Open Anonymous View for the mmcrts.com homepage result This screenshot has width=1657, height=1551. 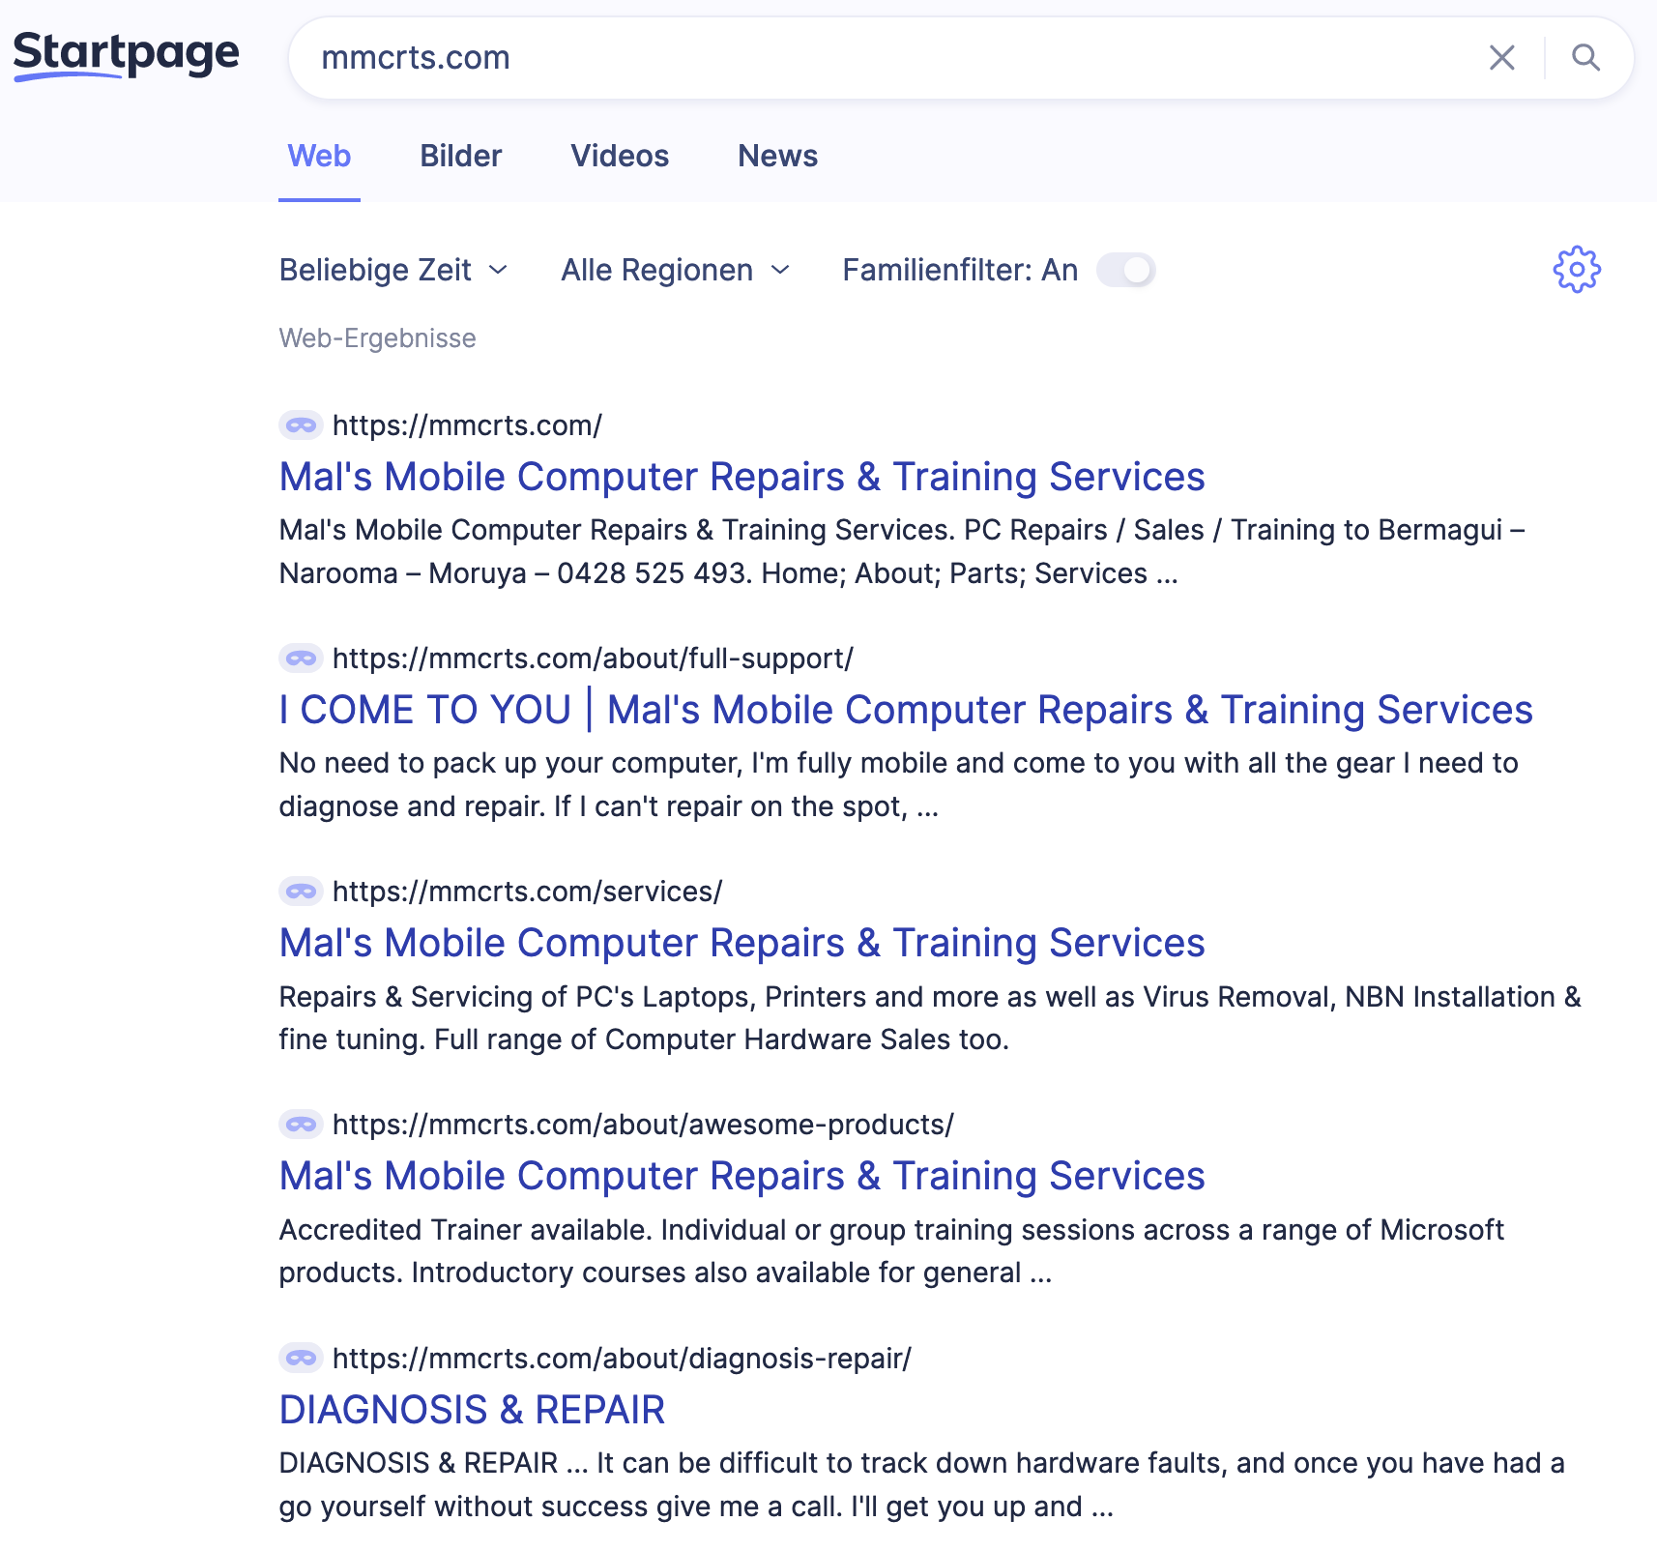point(301,425)
